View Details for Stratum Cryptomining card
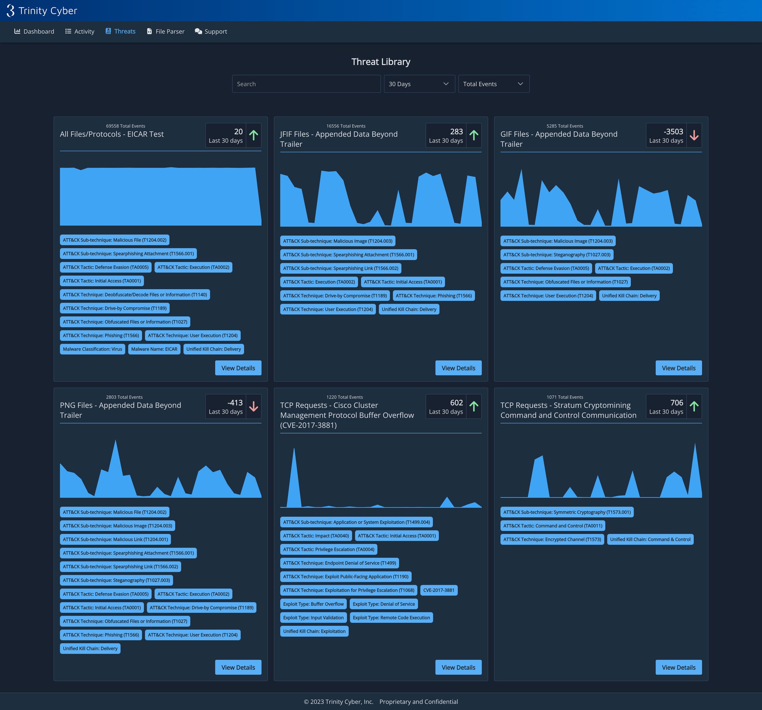This screenshot has height=710, width=762. click(679, 667)
